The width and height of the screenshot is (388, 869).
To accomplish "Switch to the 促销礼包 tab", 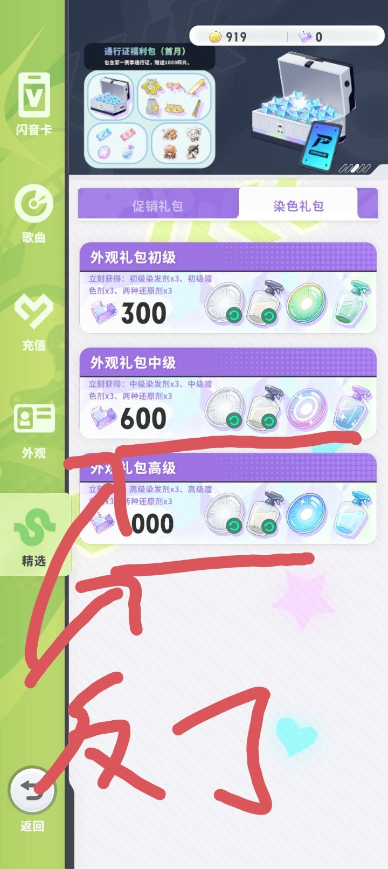I will [158, 205].
